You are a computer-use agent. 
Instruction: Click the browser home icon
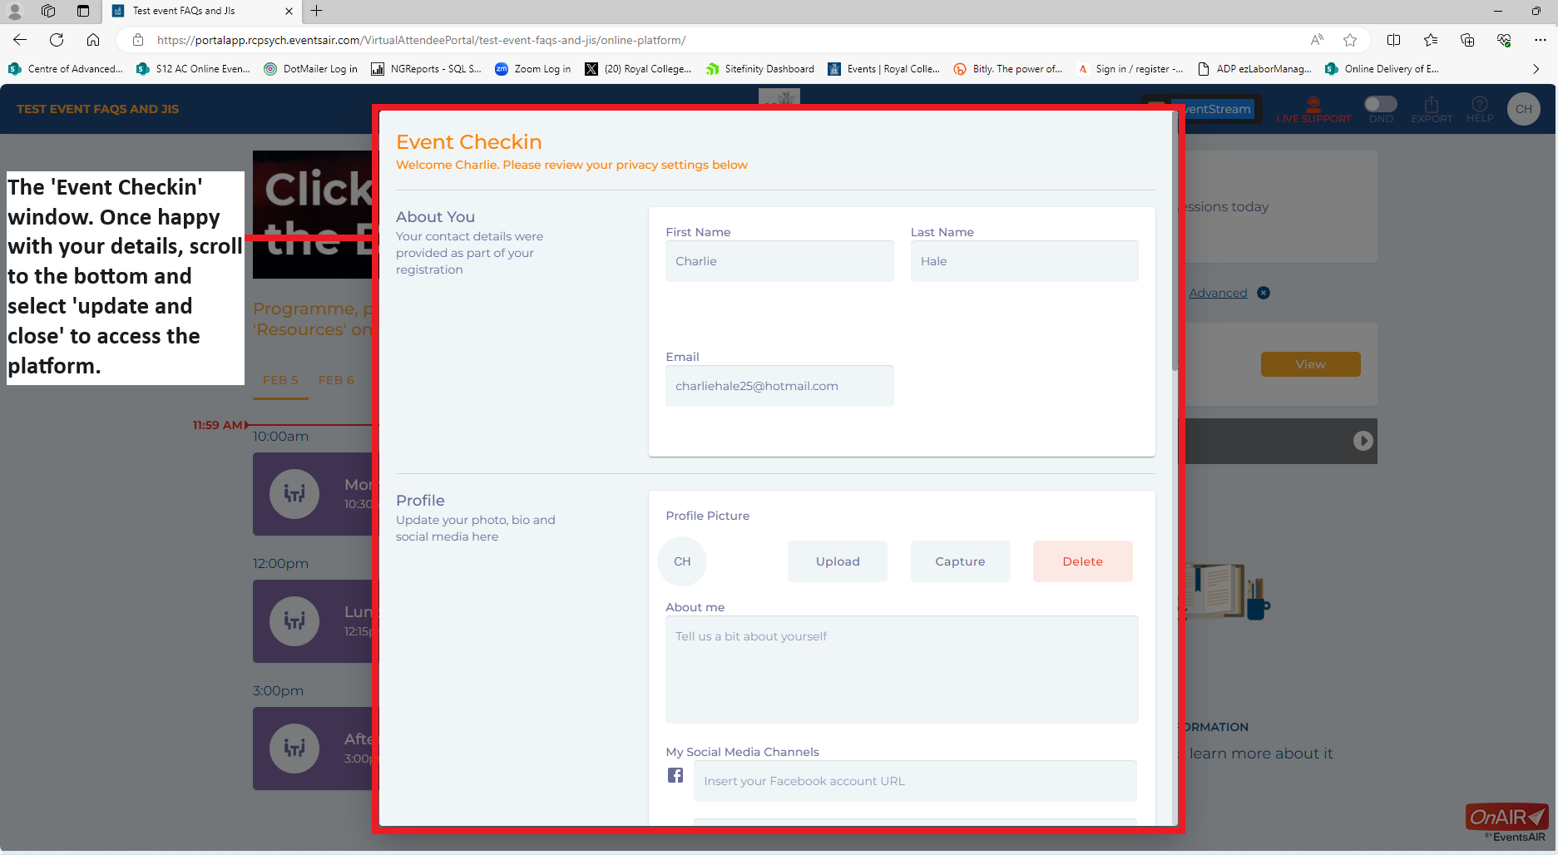click(x=93, y=40)
